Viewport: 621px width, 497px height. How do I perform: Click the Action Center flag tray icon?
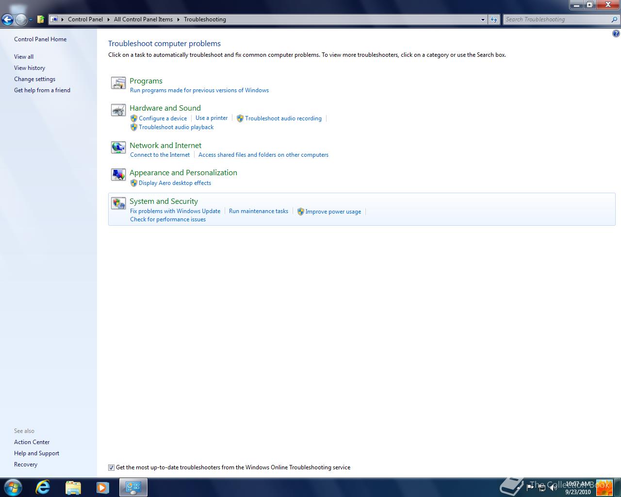pyautogui.click(x=530, y=487)
